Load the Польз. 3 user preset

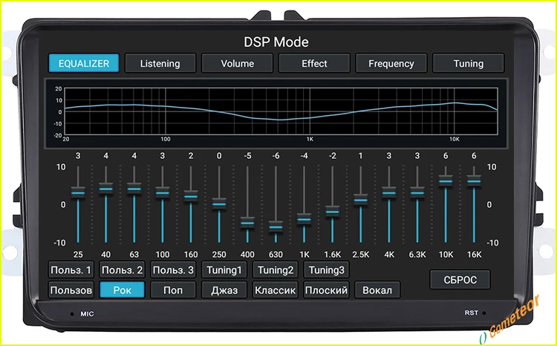coord(173,270)
